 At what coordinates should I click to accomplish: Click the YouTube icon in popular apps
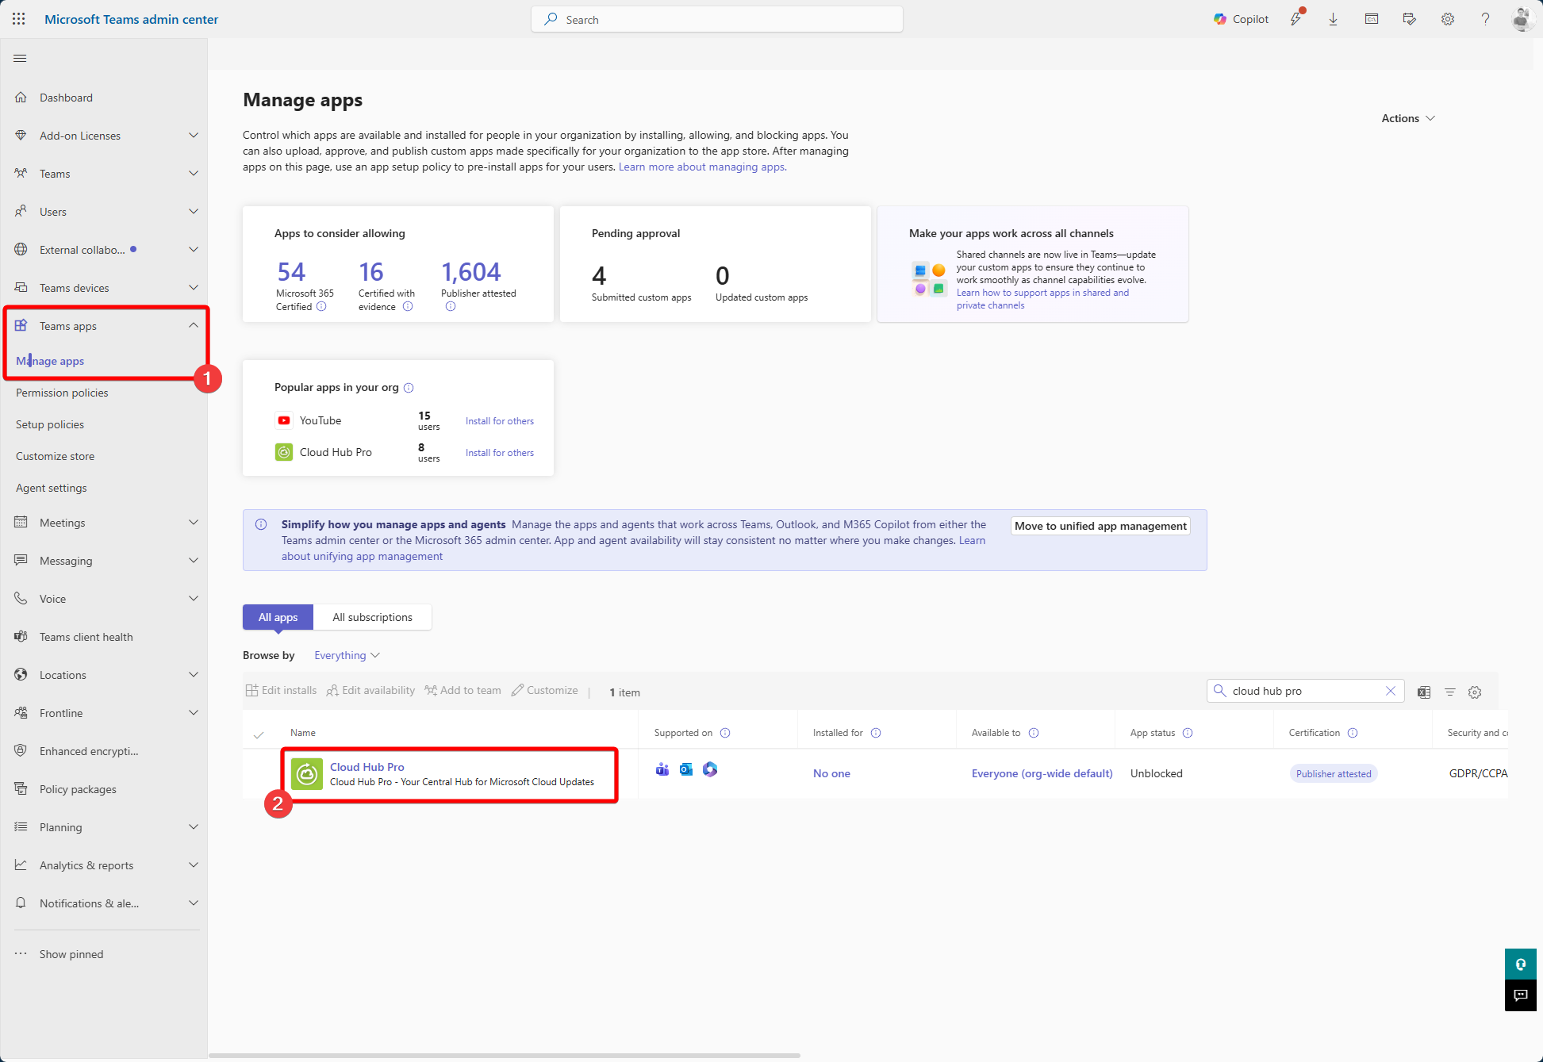(284, 420)
